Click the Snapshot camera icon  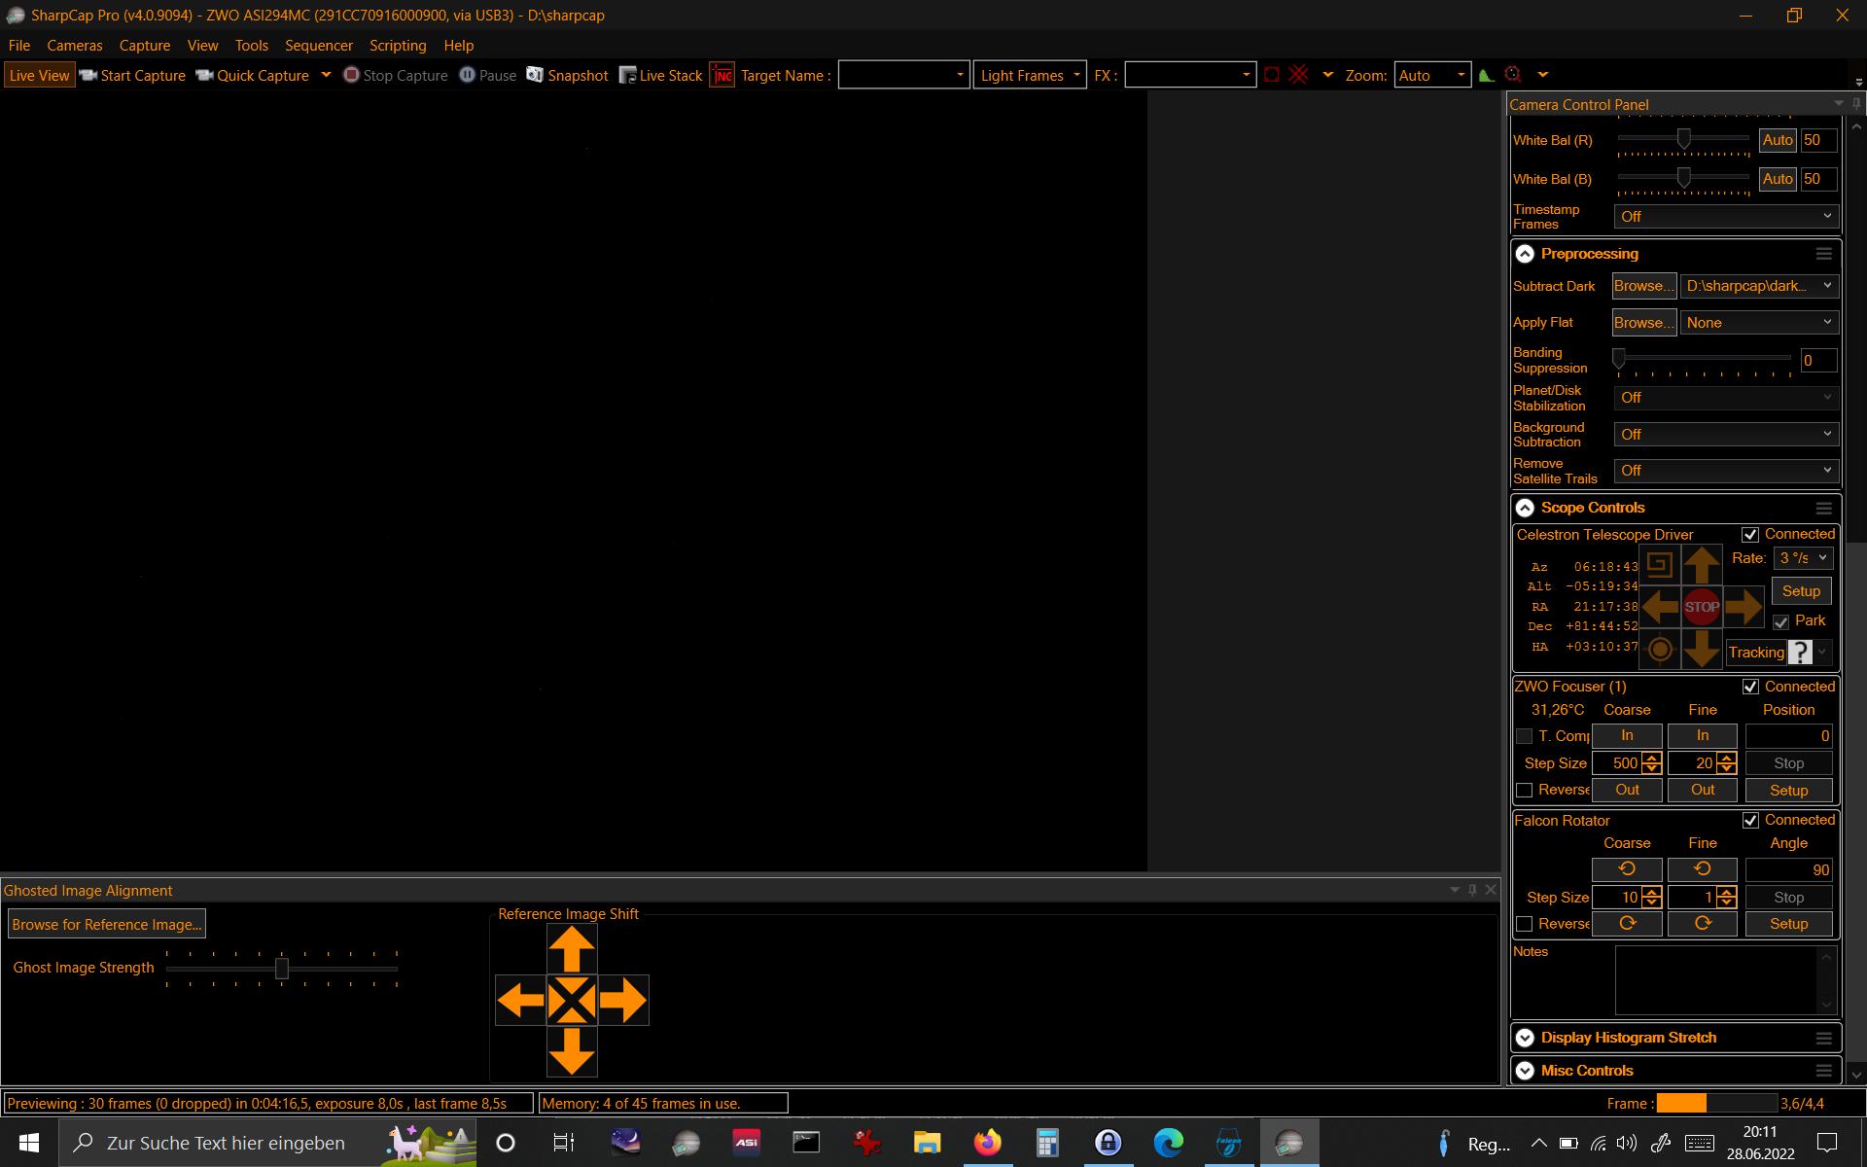[535, 75]
